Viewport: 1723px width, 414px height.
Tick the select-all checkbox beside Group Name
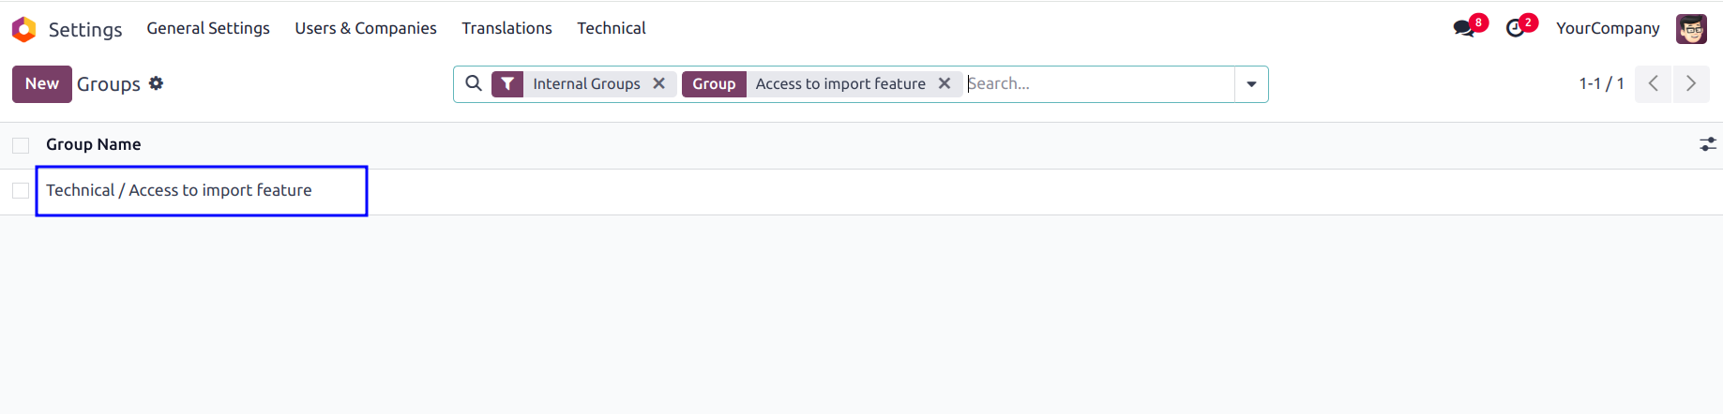(x=21, y=145)
